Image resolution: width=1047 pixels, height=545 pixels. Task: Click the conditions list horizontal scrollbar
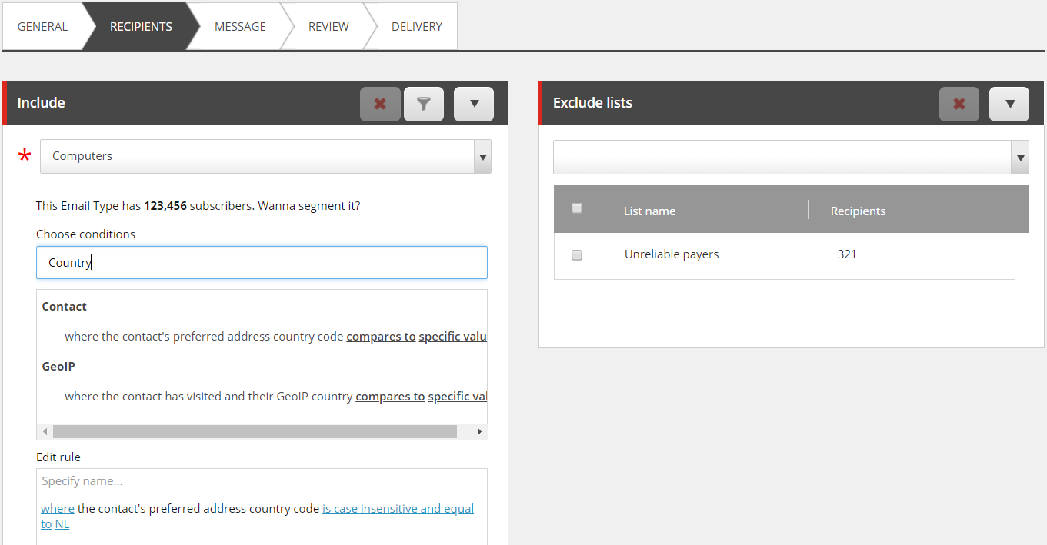click(254, 432)
